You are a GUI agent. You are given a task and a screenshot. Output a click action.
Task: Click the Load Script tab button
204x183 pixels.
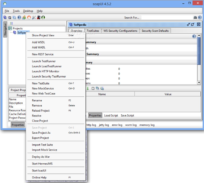(111, 116)
